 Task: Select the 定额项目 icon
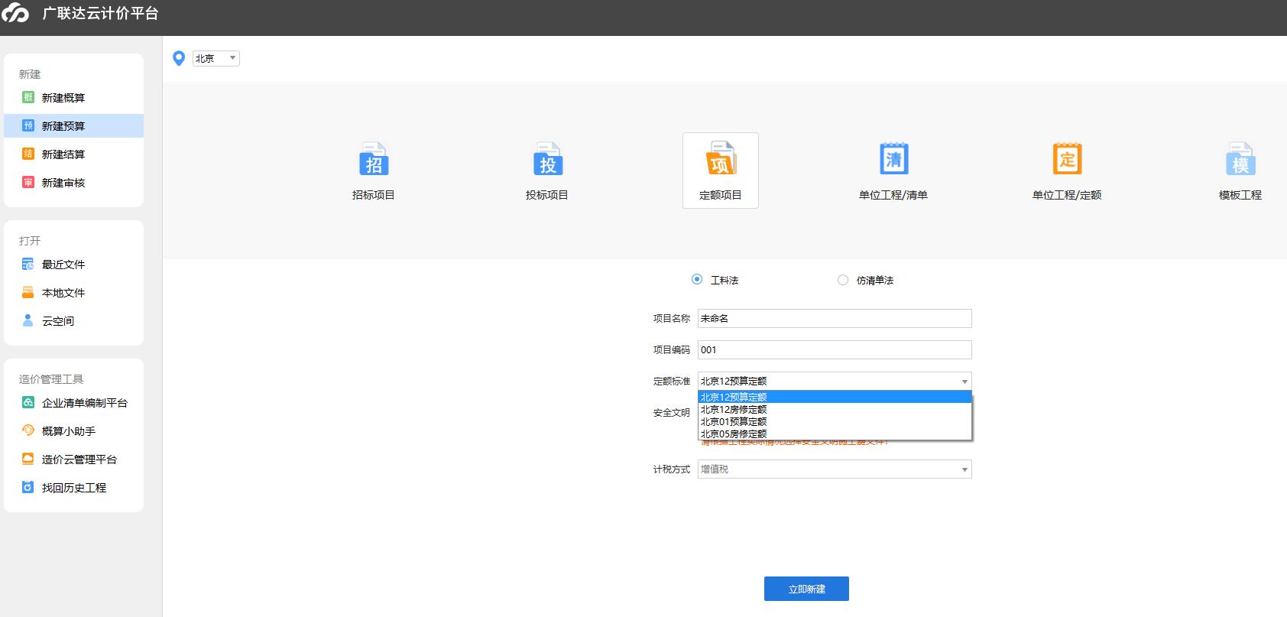pyautogui.click(x=721, y=158)
